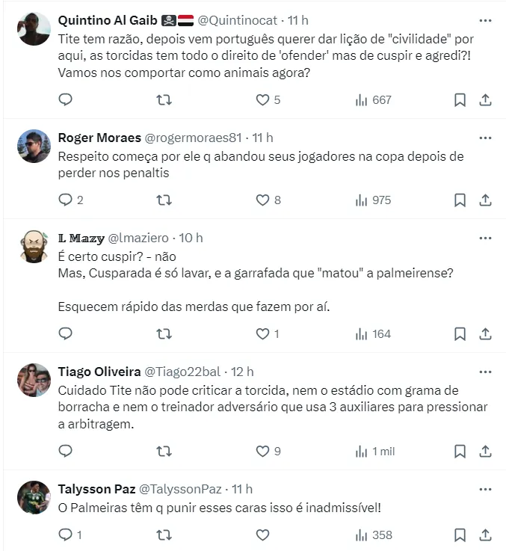Open more options menu on L Mazy's tweet
This screenshot has height=551, width=506.
[485, 238]
